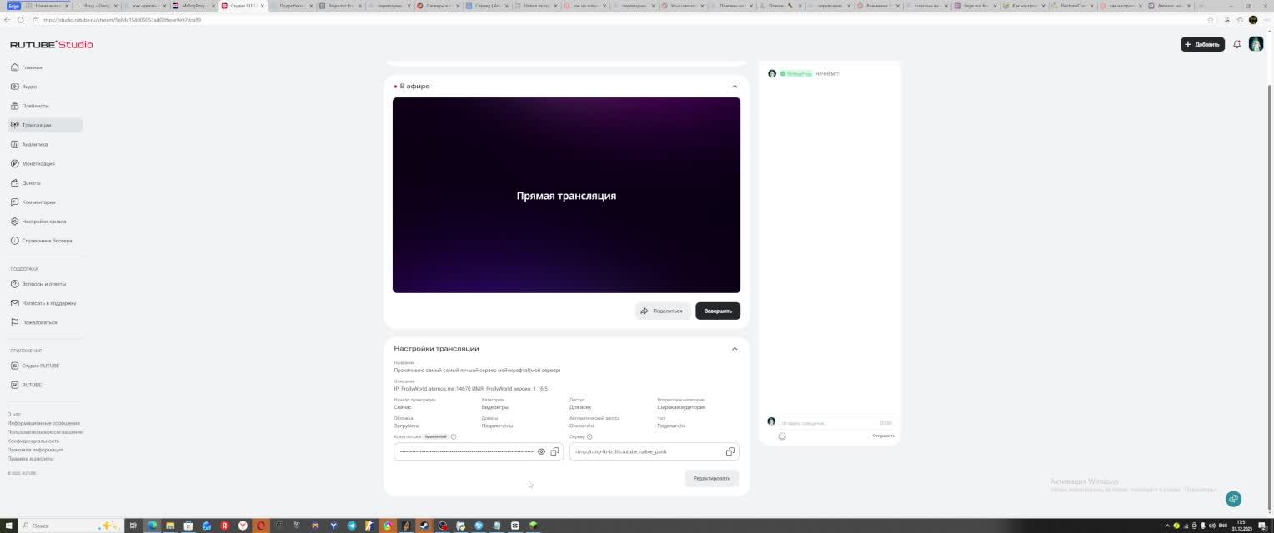Image resolution: width=1274 pixels, height=533 pixels.
Task: Click Отправить in chat
Action: 883,436
